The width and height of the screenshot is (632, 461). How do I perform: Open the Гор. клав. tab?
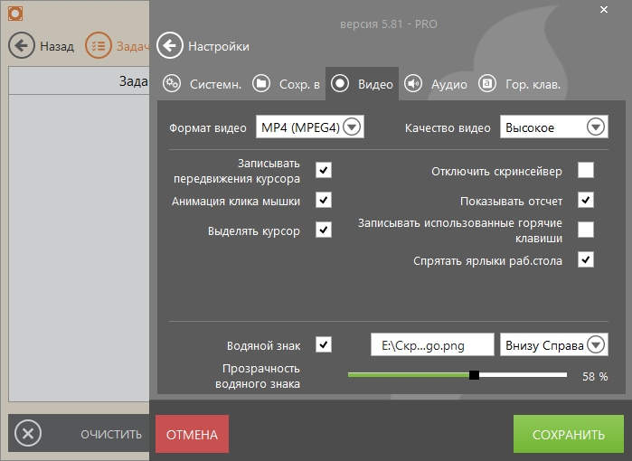(520, 84)
